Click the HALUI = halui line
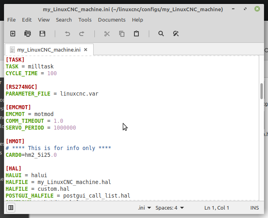 [26, 175]
